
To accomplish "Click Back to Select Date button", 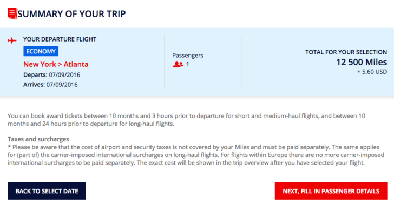I will 47,191.
